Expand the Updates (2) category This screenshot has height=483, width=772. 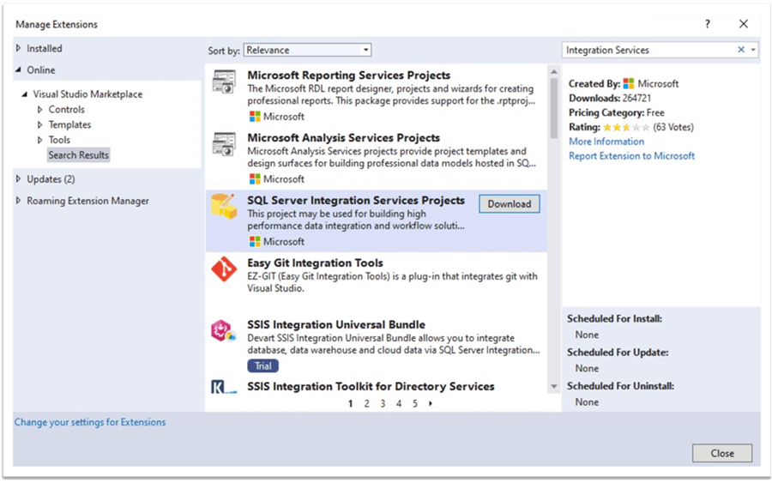[19, 178]
